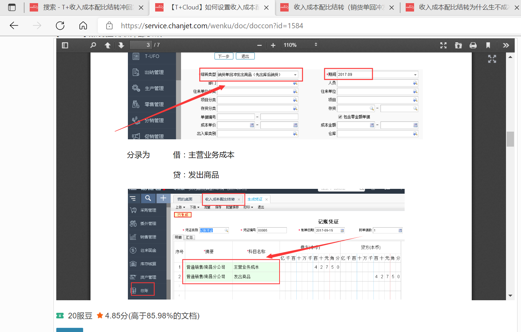Click 零售管理 in the document sidebar image
Image resolution: width=521 pixels, height=332 pixels.
154,104
